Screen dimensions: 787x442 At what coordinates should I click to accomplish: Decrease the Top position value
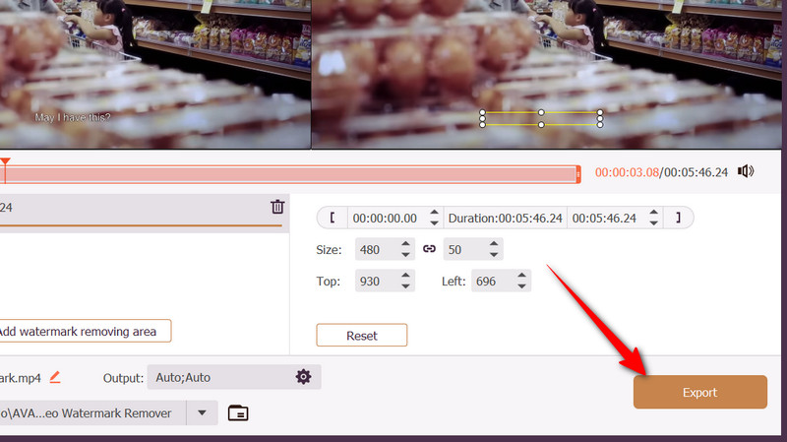coord(405,286)
